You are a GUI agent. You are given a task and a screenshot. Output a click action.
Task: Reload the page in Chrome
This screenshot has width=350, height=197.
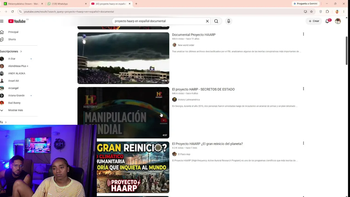(13, 11)
